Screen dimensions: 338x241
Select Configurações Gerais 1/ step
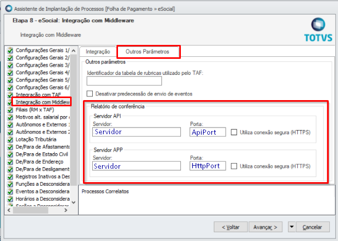click(42, 51)
